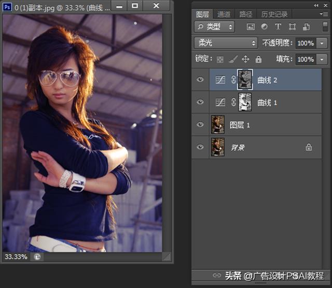Hide the 曲线 1 layer
This screenshot has width=332, height=288.
coord(200,102)
